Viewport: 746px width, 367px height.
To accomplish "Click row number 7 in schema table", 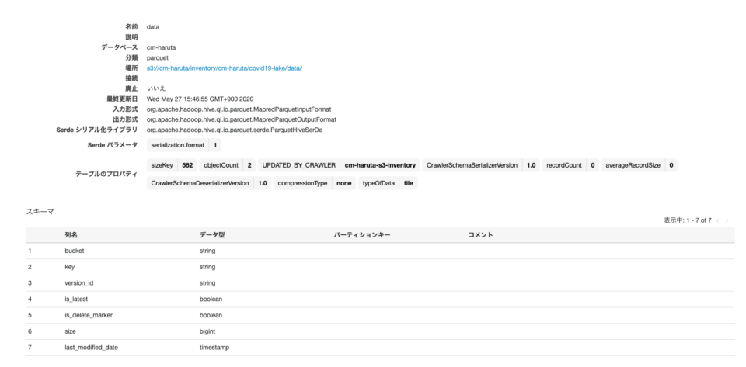I will click(30, 348).
